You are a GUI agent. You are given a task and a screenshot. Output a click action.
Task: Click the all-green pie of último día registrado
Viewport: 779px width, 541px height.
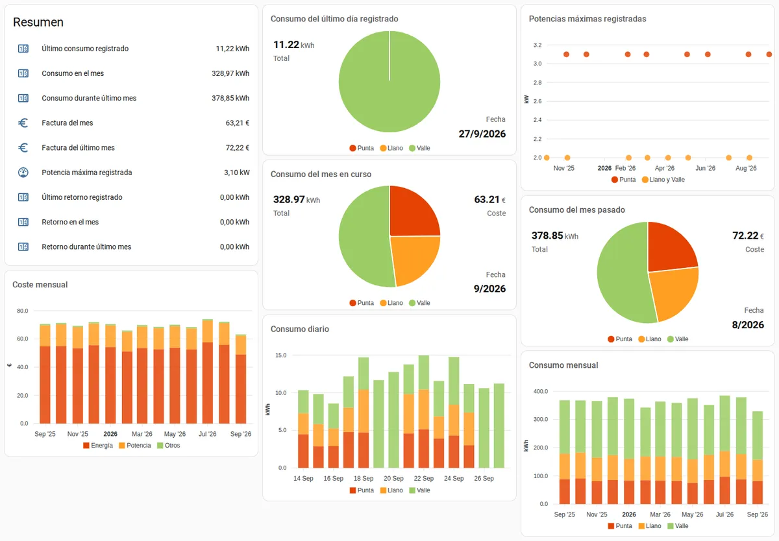click(x=389, y=82)
